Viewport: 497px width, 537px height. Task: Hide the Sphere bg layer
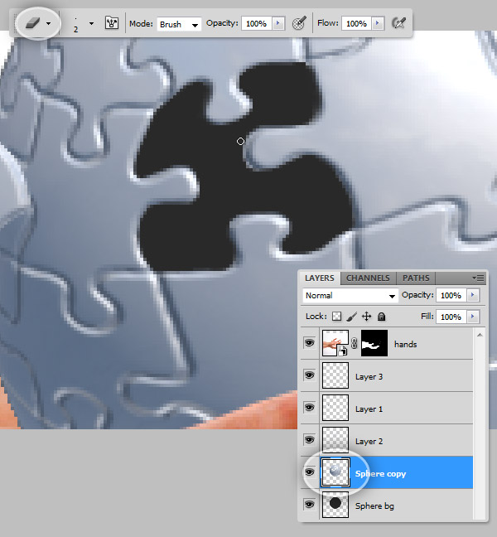pos(310,504)
